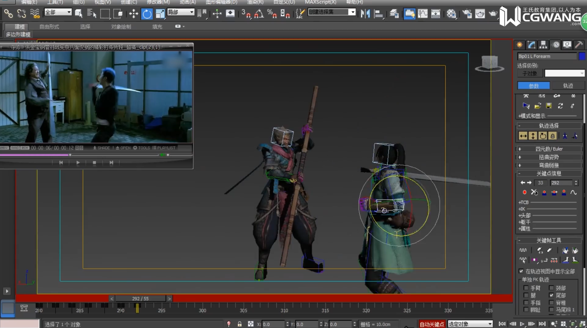Click the Delete Key scissors icon
The height and width of the screenshot is (328, 587).
534,192
